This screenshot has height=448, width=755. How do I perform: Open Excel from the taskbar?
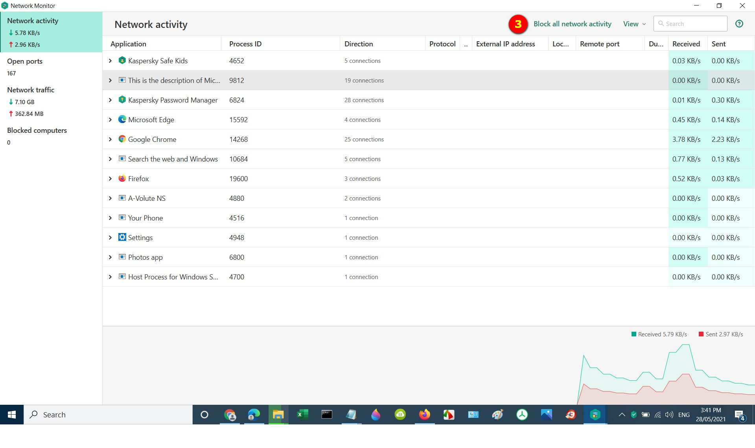[302, 415]
